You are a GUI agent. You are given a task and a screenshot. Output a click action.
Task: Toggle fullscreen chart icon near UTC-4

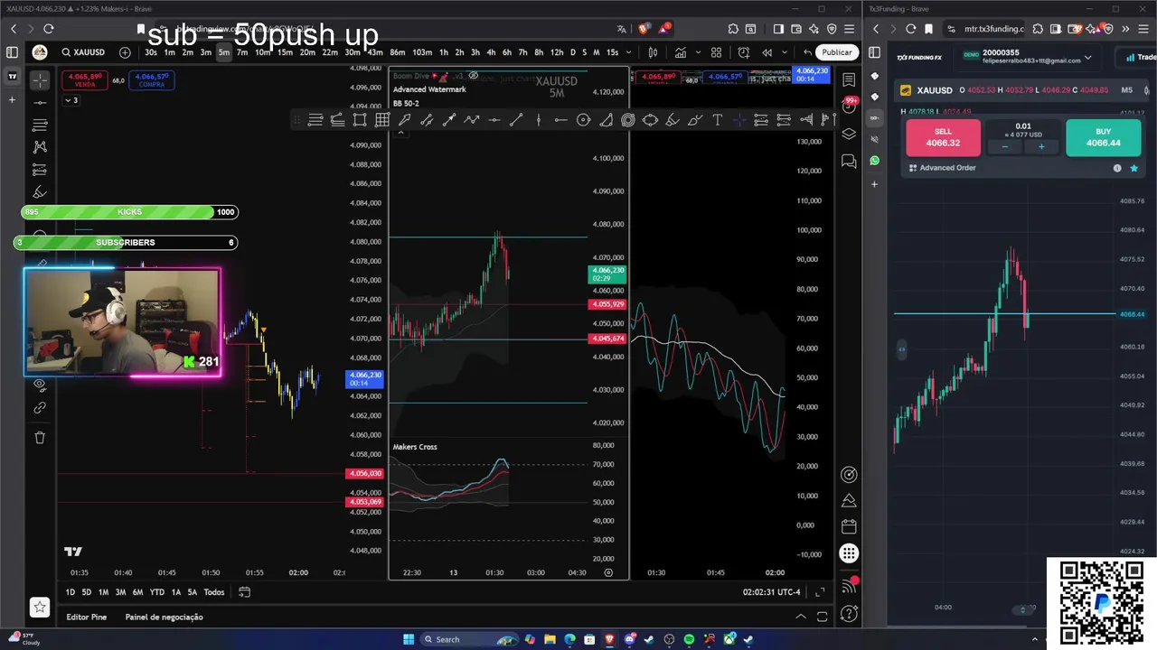tap(820, 592)
